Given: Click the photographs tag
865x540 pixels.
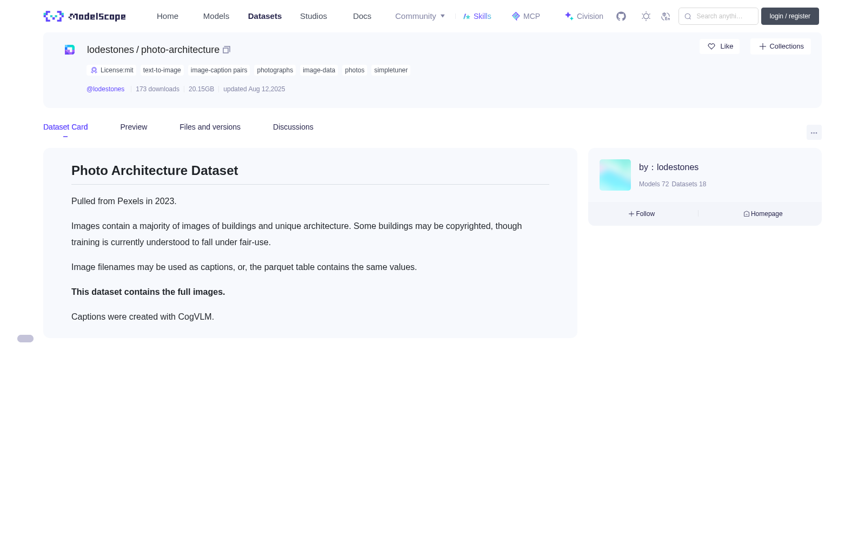Looking at the screenshot, I should click(x=275, y=70).
